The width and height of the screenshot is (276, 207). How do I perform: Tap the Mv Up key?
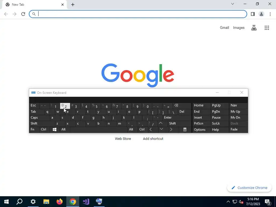click(x=238, y=112)
